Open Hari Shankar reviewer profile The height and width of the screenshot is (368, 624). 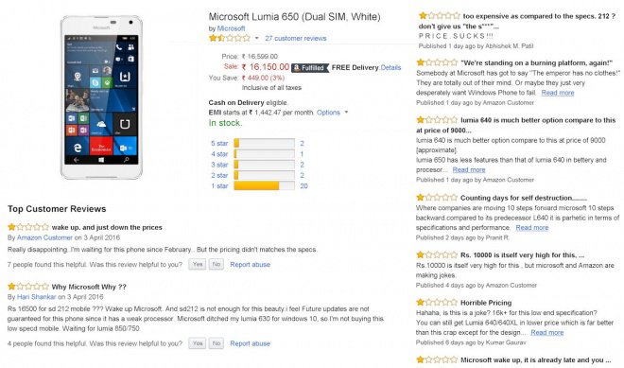[x=36, y=297]
